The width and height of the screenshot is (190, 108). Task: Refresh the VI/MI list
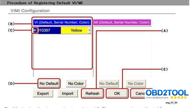(x=92, y=93)
